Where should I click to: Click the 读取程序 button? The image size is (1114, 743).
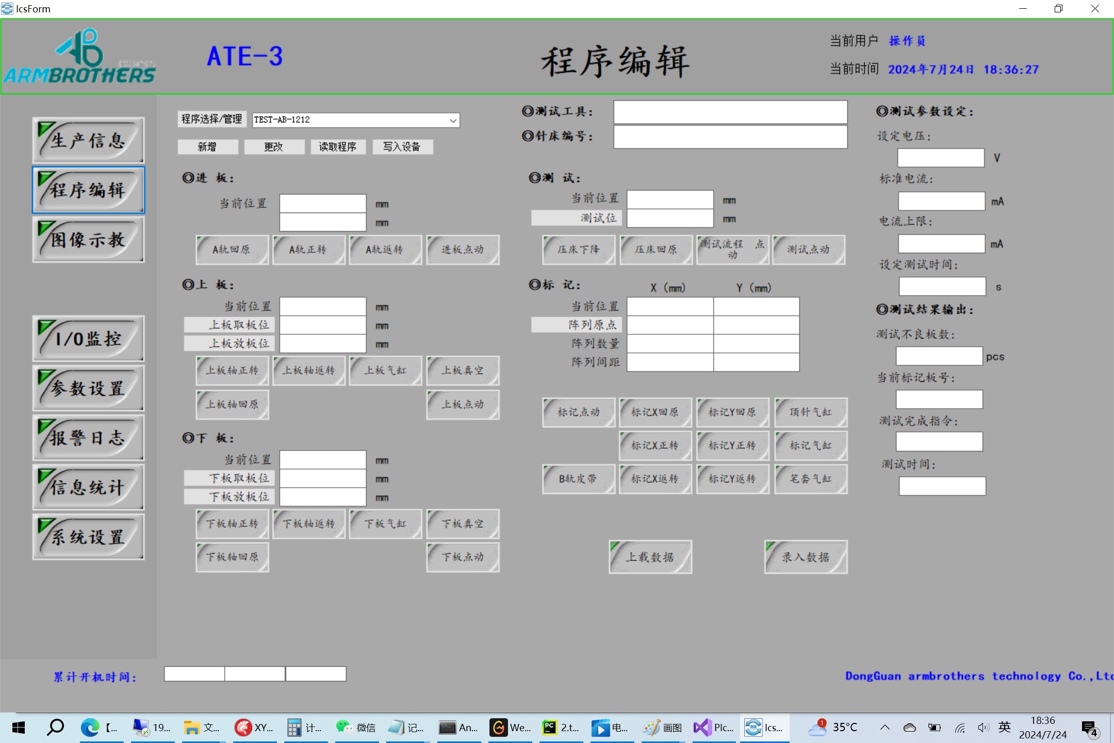(x=338, y=147)
